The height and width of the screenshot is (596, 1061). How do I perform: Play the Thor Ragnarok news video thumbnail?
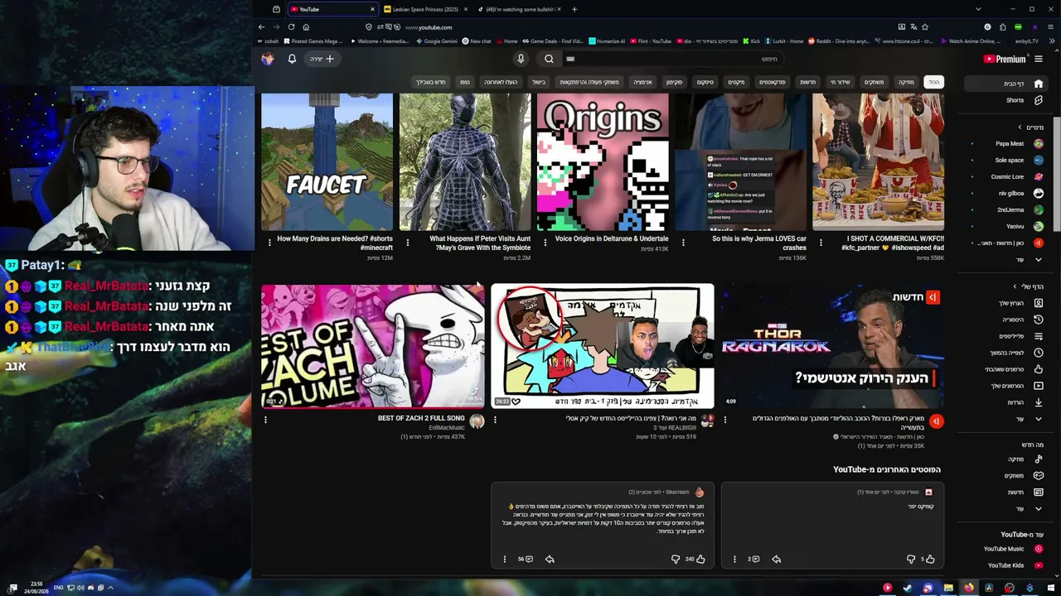click(831, 346)
